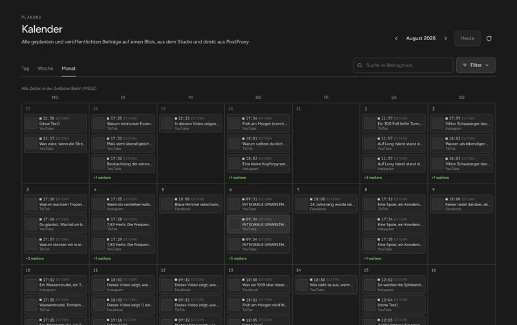Viewport: 517px width, 325px height.
Task: Open 12:04 (ohne Text) YouTube post
Action: coord(394,305)
